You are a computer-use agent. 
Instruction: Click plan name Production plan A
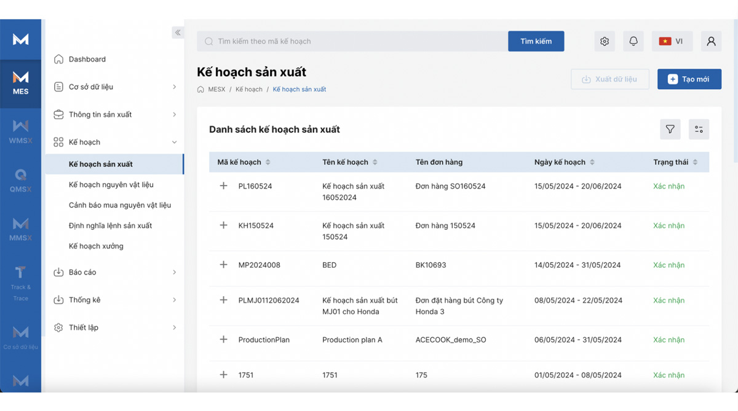click(352, 340)
